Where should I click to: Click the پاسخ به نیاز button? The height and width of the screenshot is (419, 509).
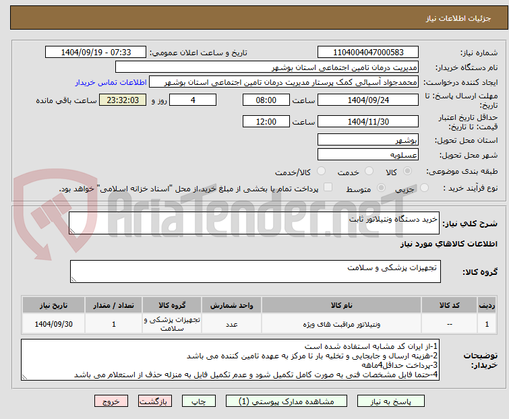[391, 401]
